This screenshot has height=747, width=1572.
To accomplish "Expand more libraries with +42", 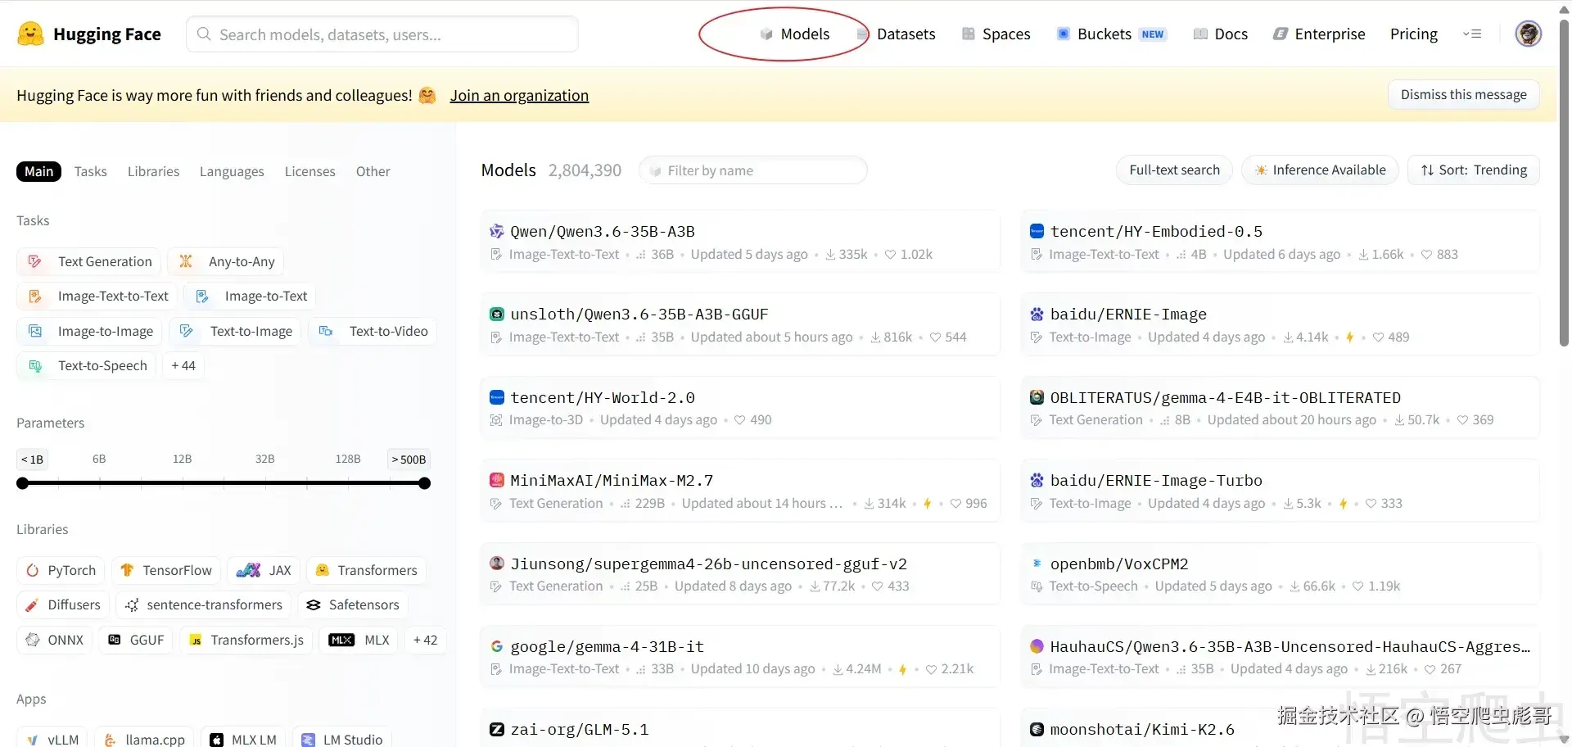I will pos(425,640).
